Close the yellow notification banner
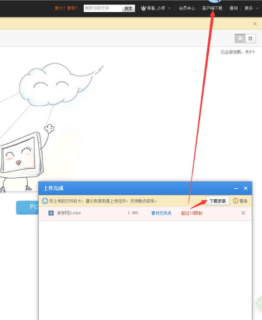 click(255, 24)
